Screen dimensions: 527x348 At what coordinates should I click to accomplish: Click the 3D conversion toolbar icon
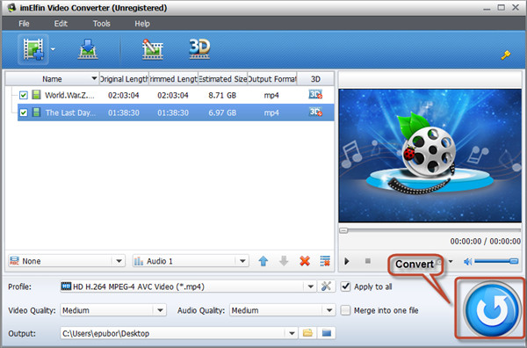(x=199, y=49)
